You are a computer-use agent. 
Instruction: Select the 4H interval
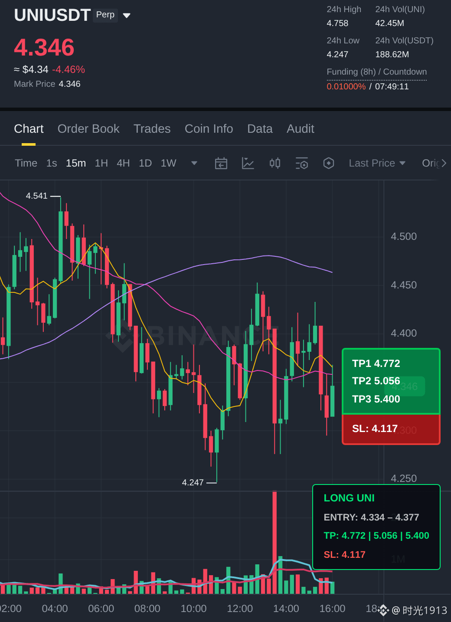click(x=123, y=163)
